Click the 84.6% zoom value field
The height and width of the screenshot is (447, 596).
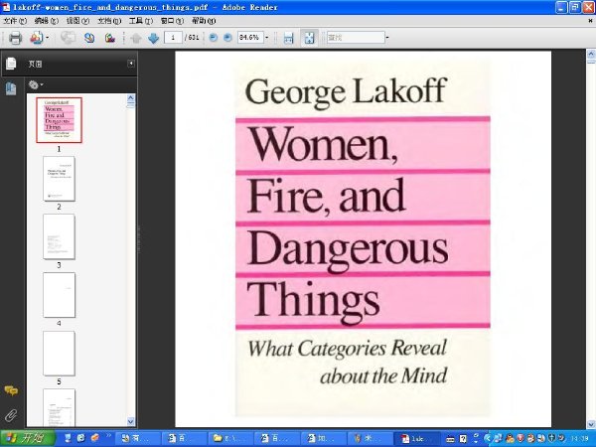click(x=250, y=38)
